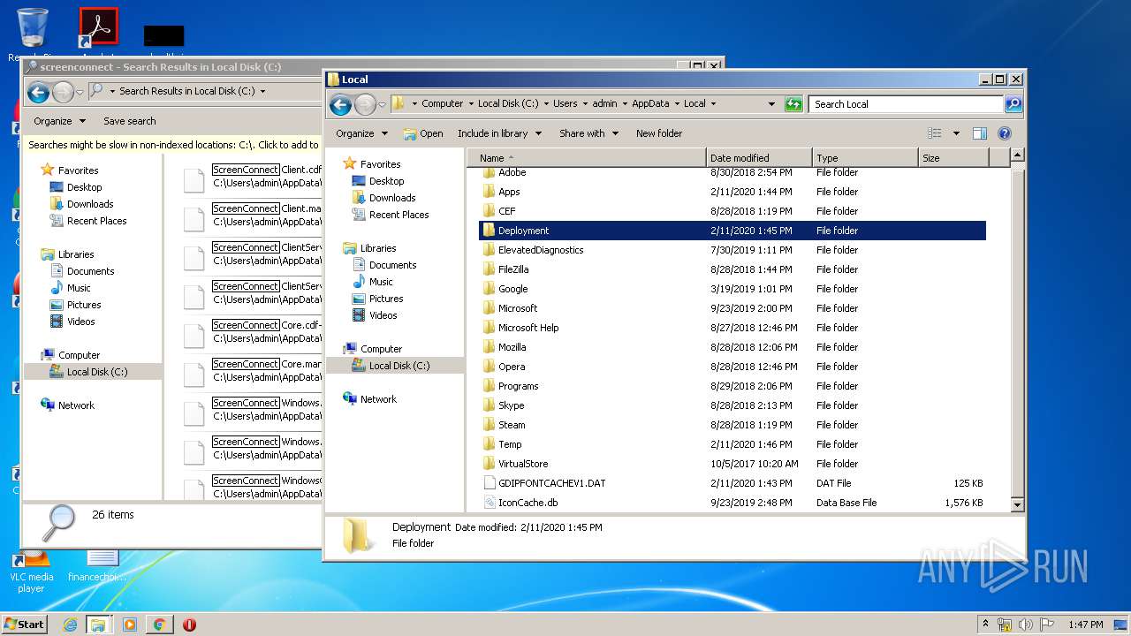The height and width of the screenshot is (636, 1131).
Task: Expand the Users breadcrumb arrow
Action: [x=584, y=104]
